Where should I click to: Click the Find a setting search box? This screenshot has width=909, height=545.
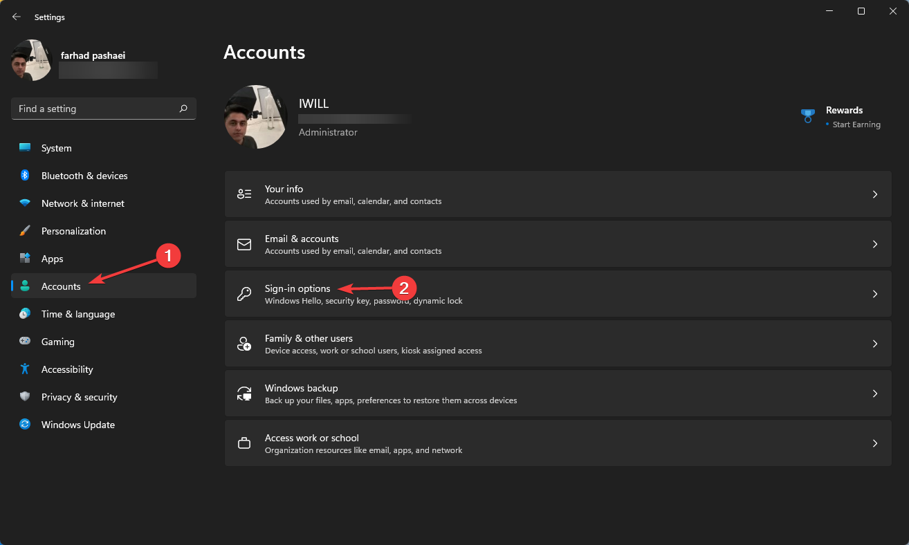point(103,108)
